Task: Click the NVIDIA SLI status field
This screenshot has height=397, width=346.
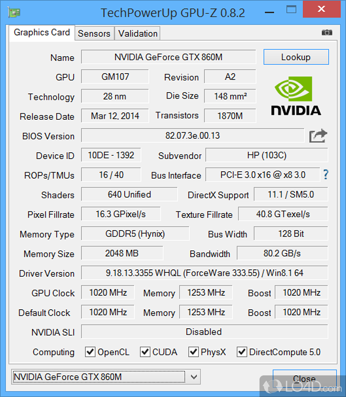Action: click(x=204, y=332)
